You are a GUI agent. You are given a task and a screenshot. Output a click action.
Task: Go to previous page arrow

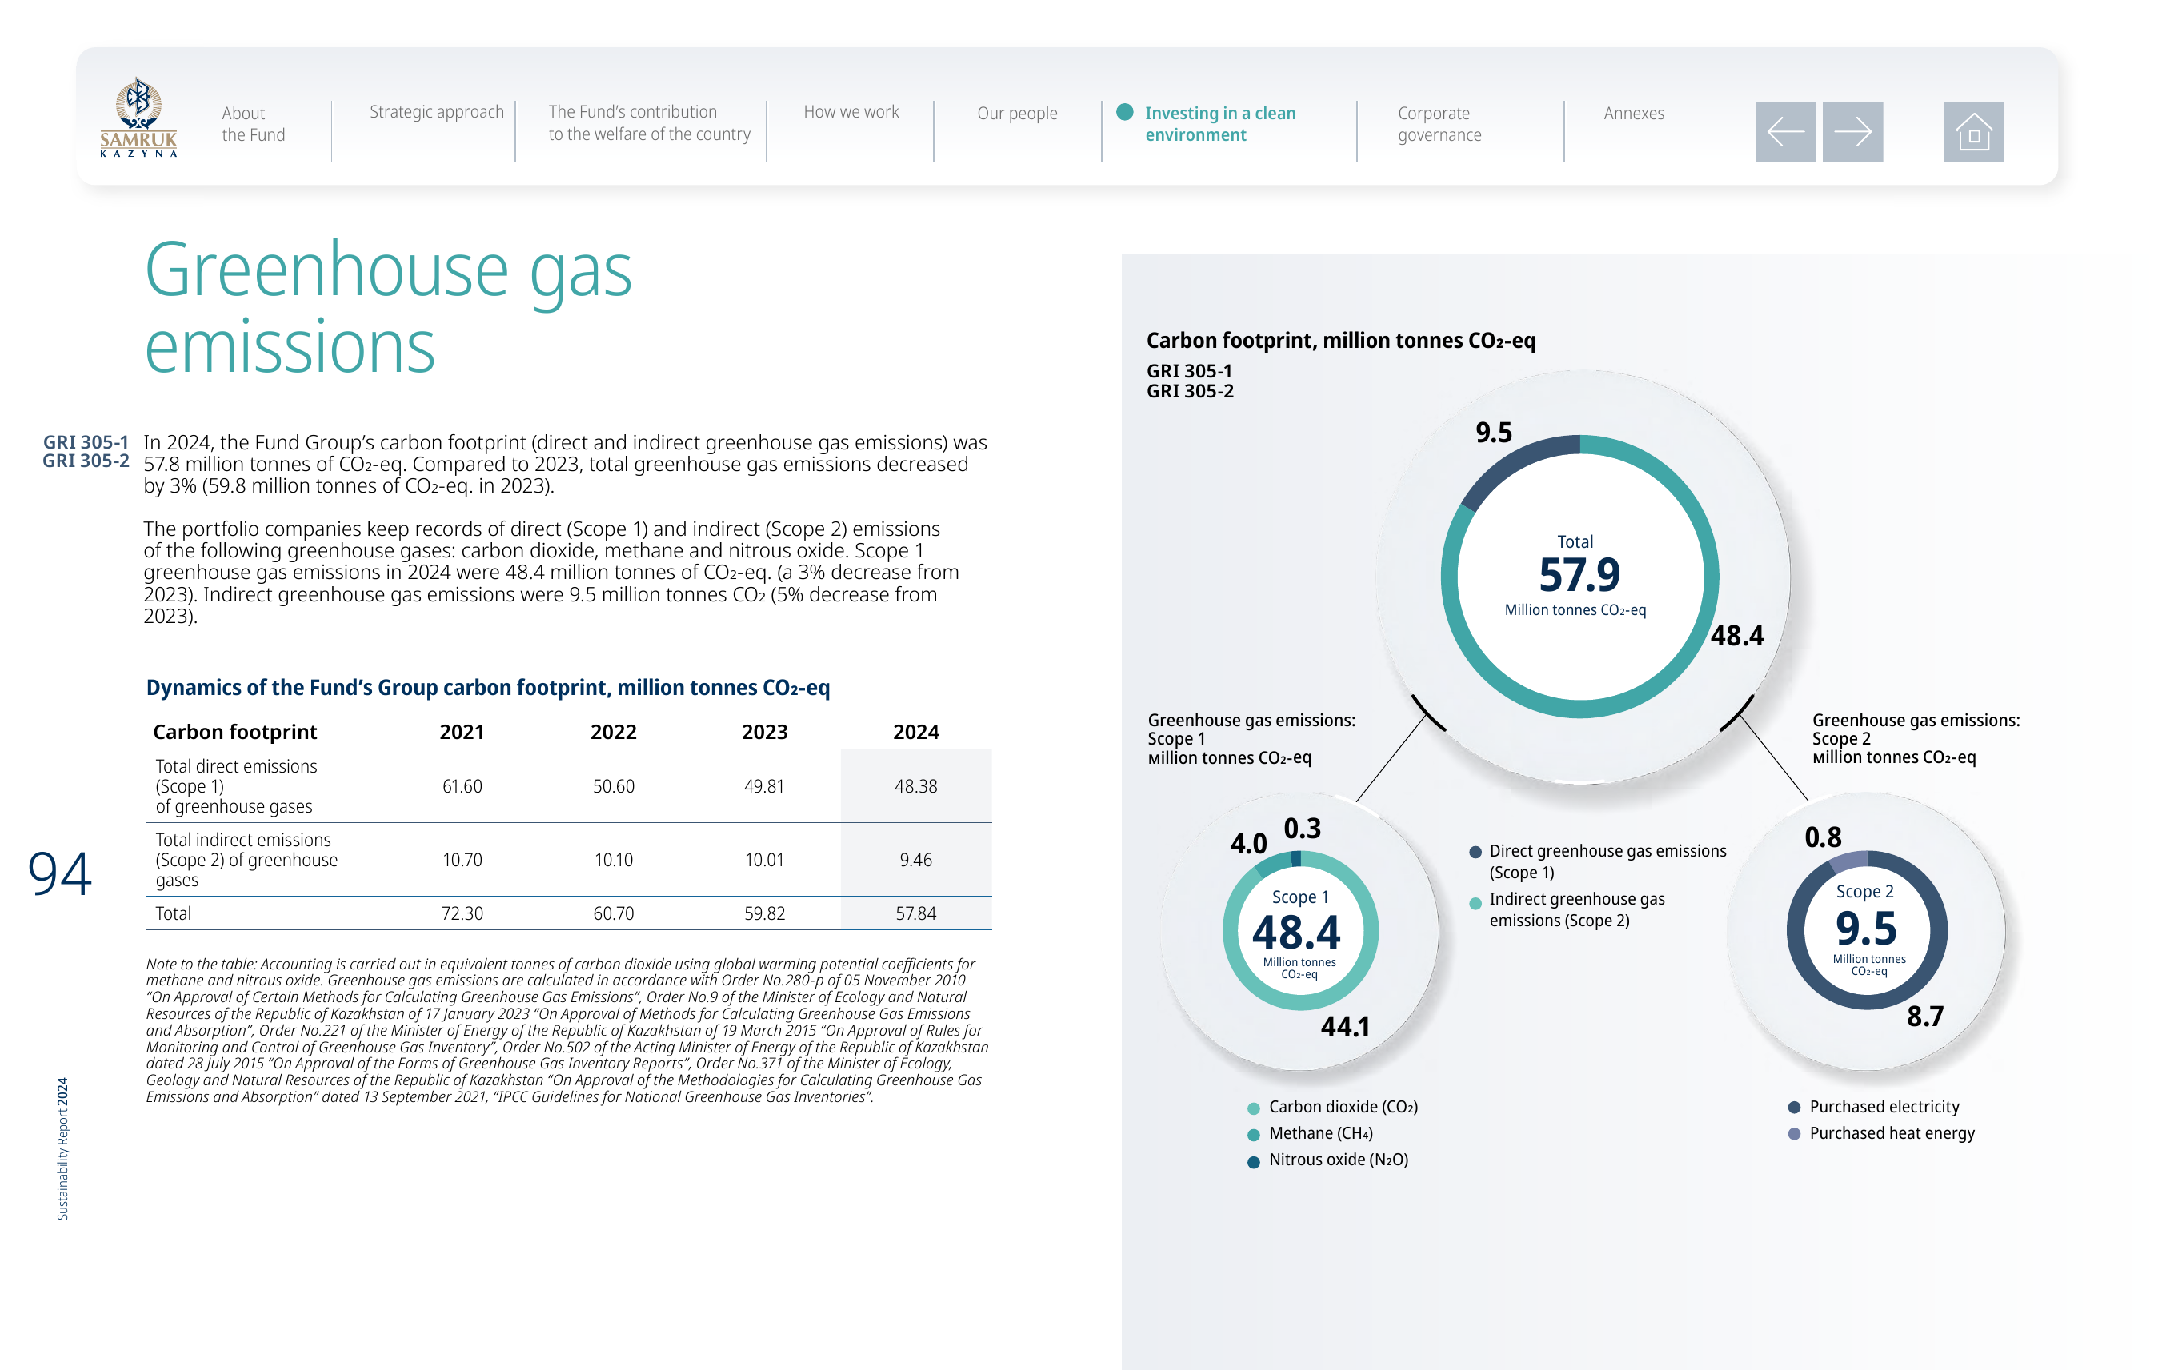point(1785,132)
